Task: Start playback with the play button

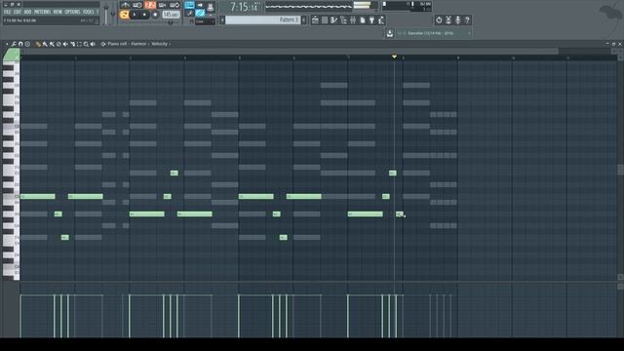Action: [135, 15]
